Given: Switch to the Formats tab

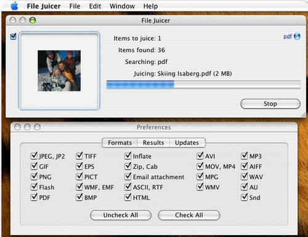Looking at the screenshot, I should point(120,142).
